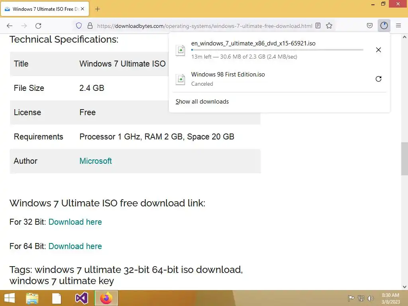Click scrollbar down arrow
Screen dimensions: 408x306
[x=404, y=287]
